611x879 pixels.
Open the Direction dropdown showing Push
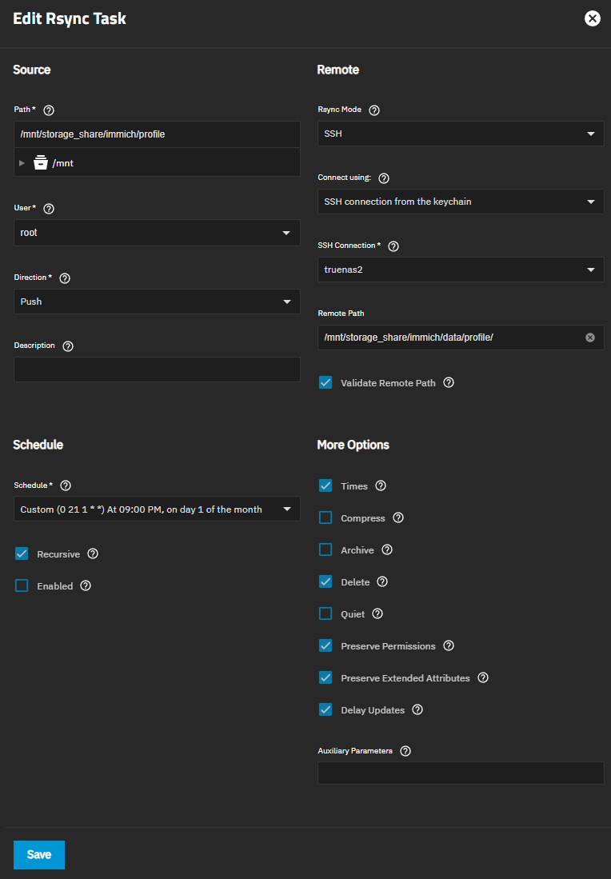tap(157, 302)
